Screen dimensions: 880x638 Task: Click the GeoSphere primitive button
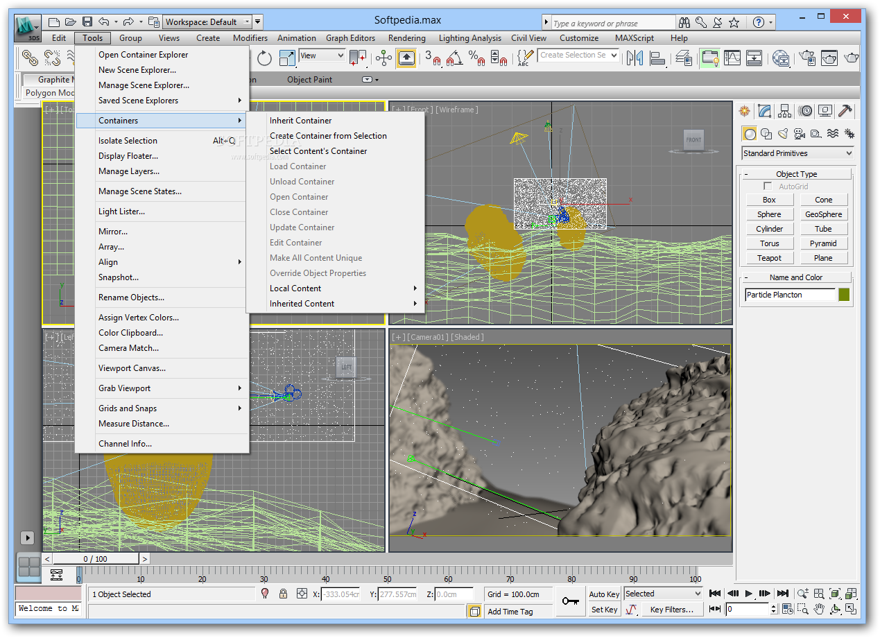pyautogui.click(x=823, y=214)
